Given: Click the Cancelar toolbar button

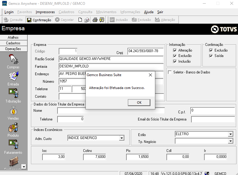Looking at the screenshot, I should 64,20.
